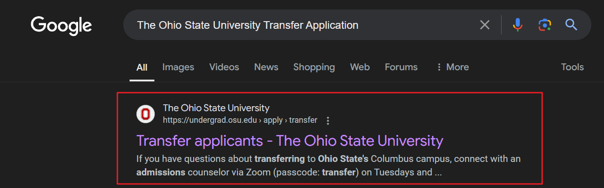This screenshot has width=604, height=188.
Task: Focus the search box with Ohio State query
Action: coord(302,25)
